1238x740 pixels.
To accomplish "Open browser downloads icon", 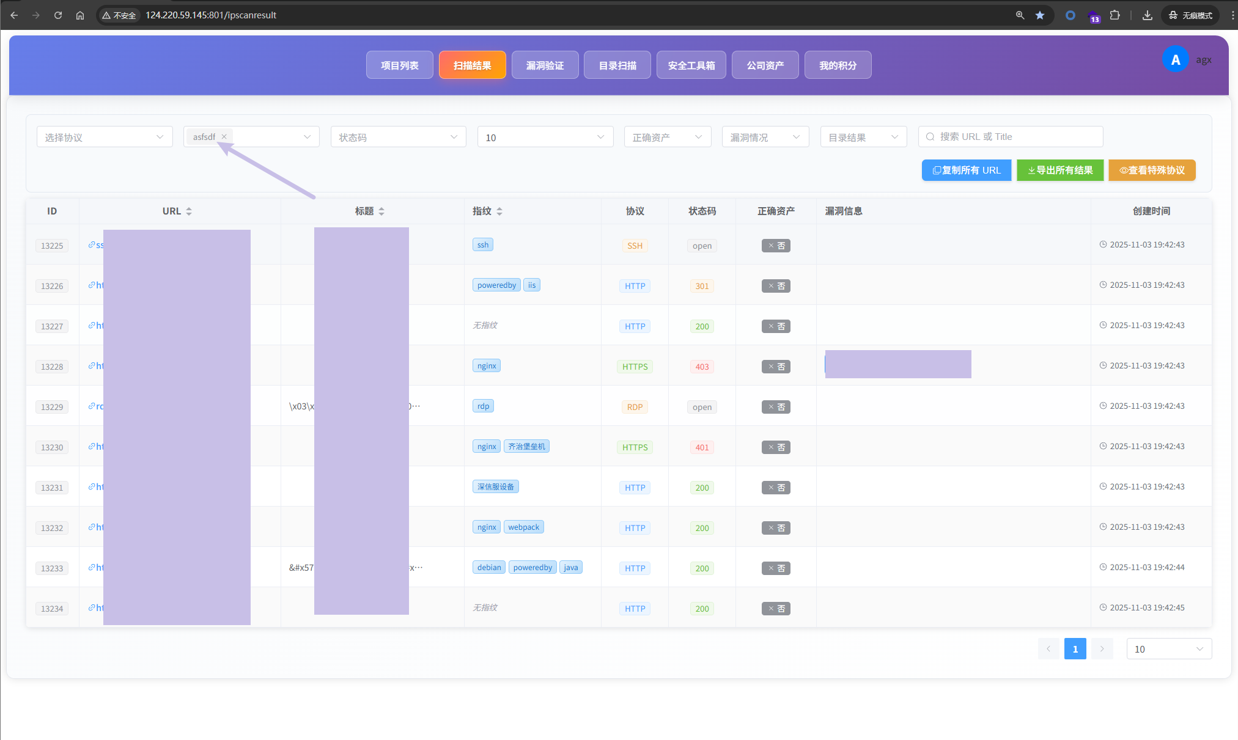I will pyautogui.click(x=1147, y=15).
